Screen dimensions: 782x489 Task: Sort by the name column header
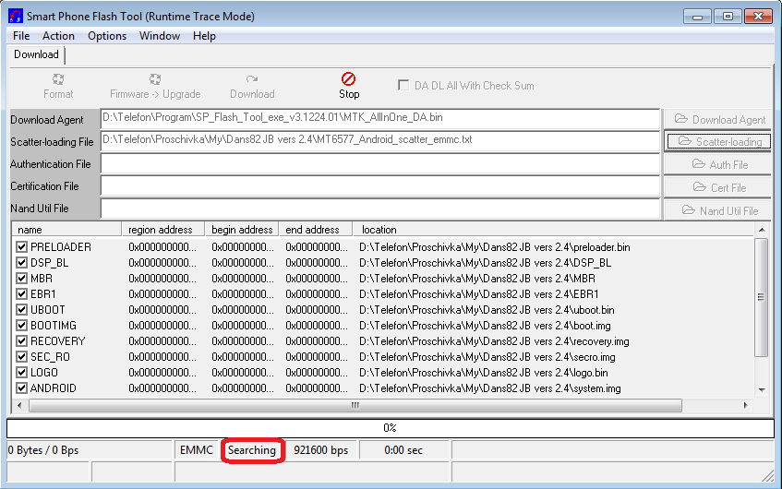66,230
